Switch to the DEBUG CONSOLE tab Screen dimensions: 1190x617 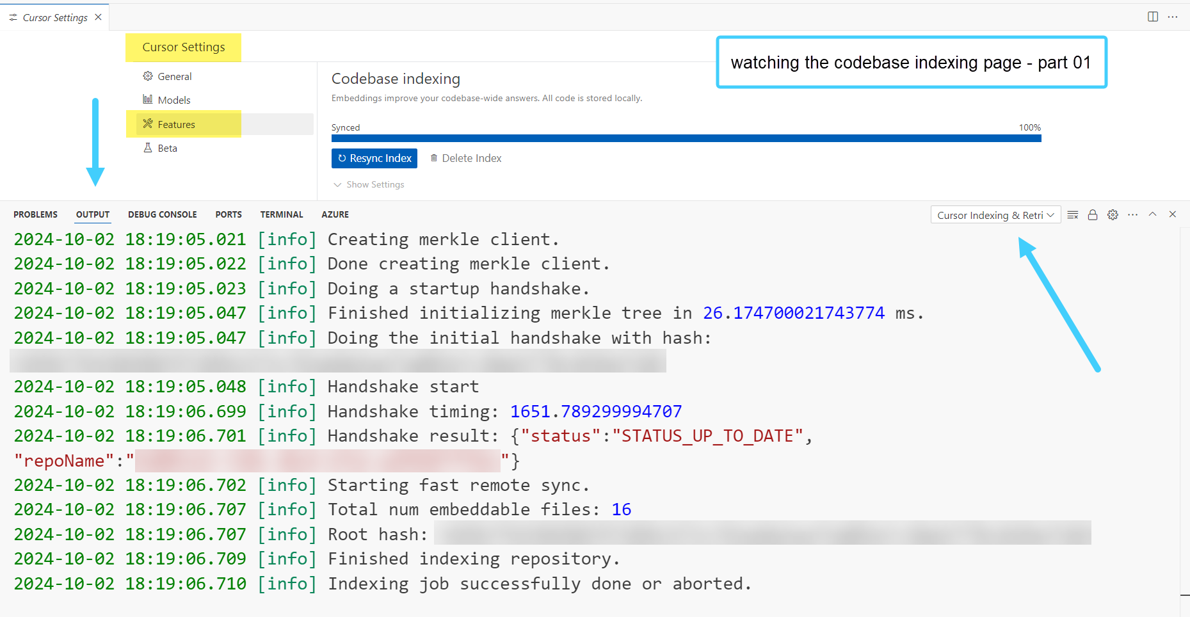click(x=163, y=214)
